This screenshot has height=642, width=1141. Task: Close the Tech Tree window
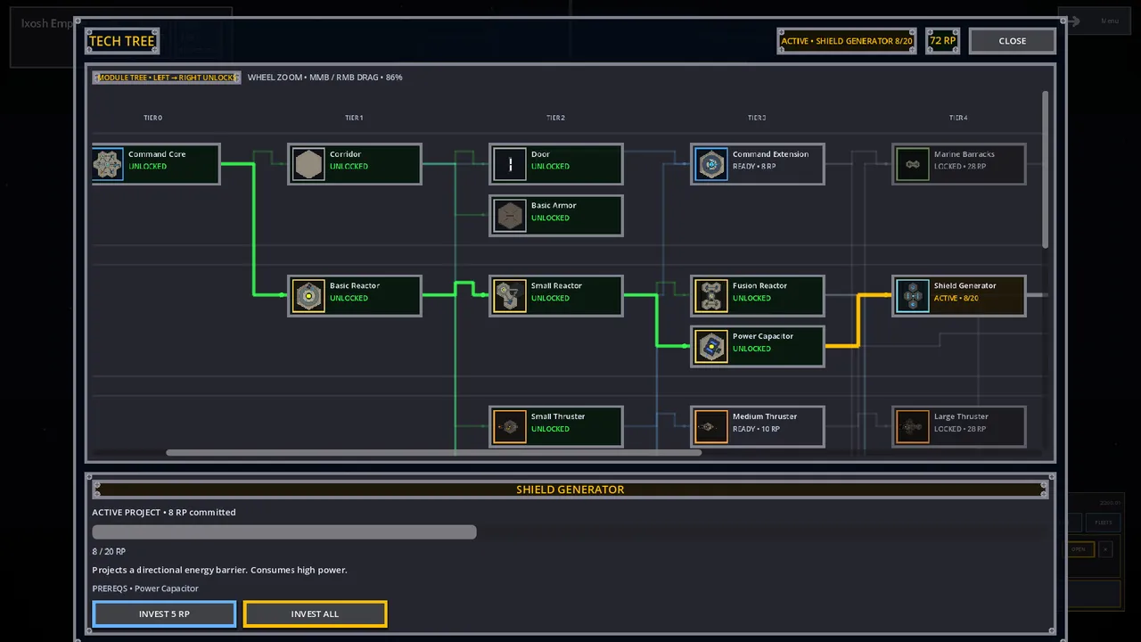(1013, 41)
